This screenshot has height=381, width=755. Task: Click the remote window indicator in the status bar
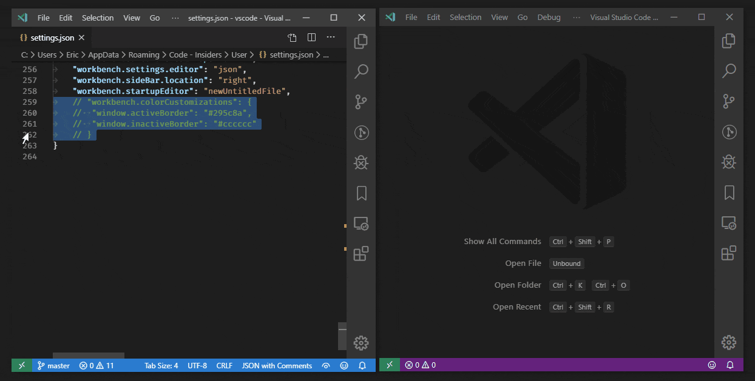pyautogui.click(x=21, y=365)
